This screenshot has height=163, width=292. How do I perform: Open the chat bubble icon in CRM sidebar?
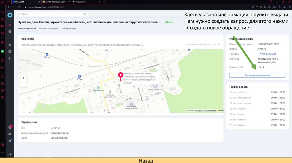pyautogui.click(x=10, y=134)
